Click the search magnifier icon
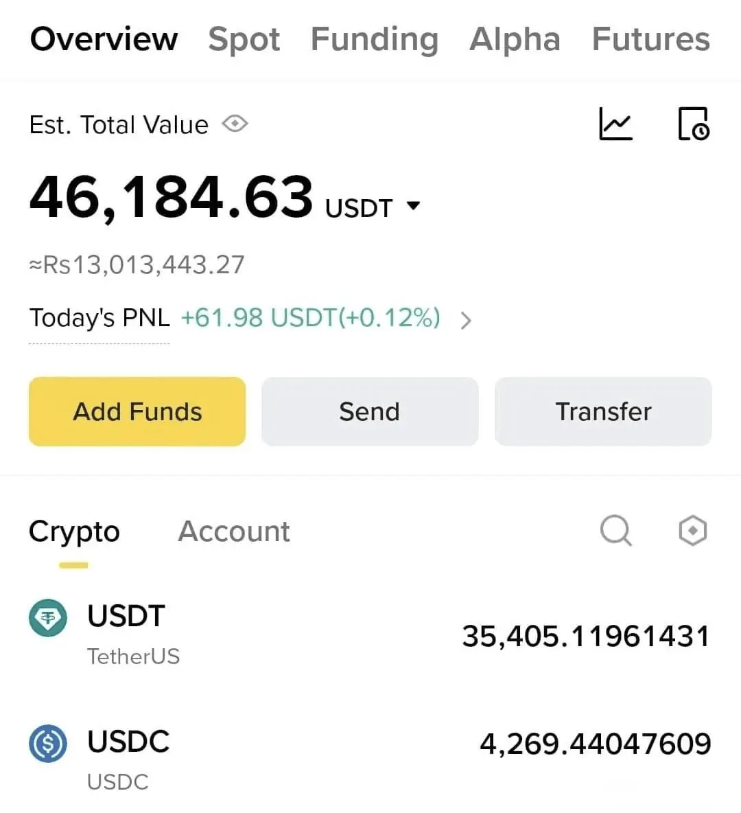741x813 pixels. coord(616,530)
